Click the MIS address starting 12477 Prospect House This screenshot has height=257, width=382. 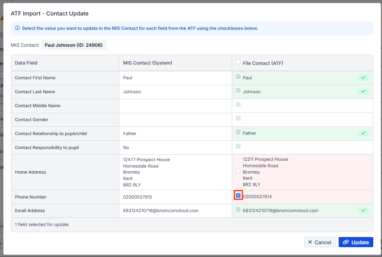146,172
